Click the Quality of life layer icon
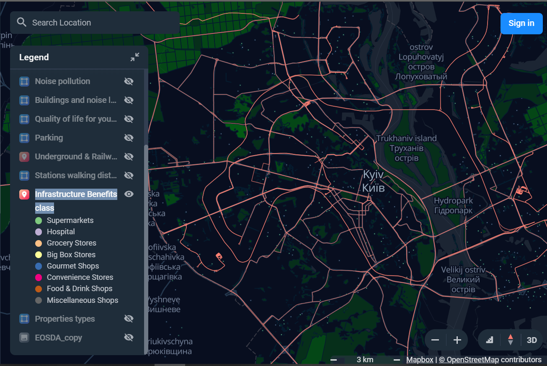Screen dimensions: 547x366 point(24,119)
